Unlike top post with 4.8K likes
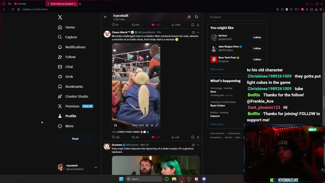Image resolution: width=325 pixels, height=183 pixels. tap(156, 25)
